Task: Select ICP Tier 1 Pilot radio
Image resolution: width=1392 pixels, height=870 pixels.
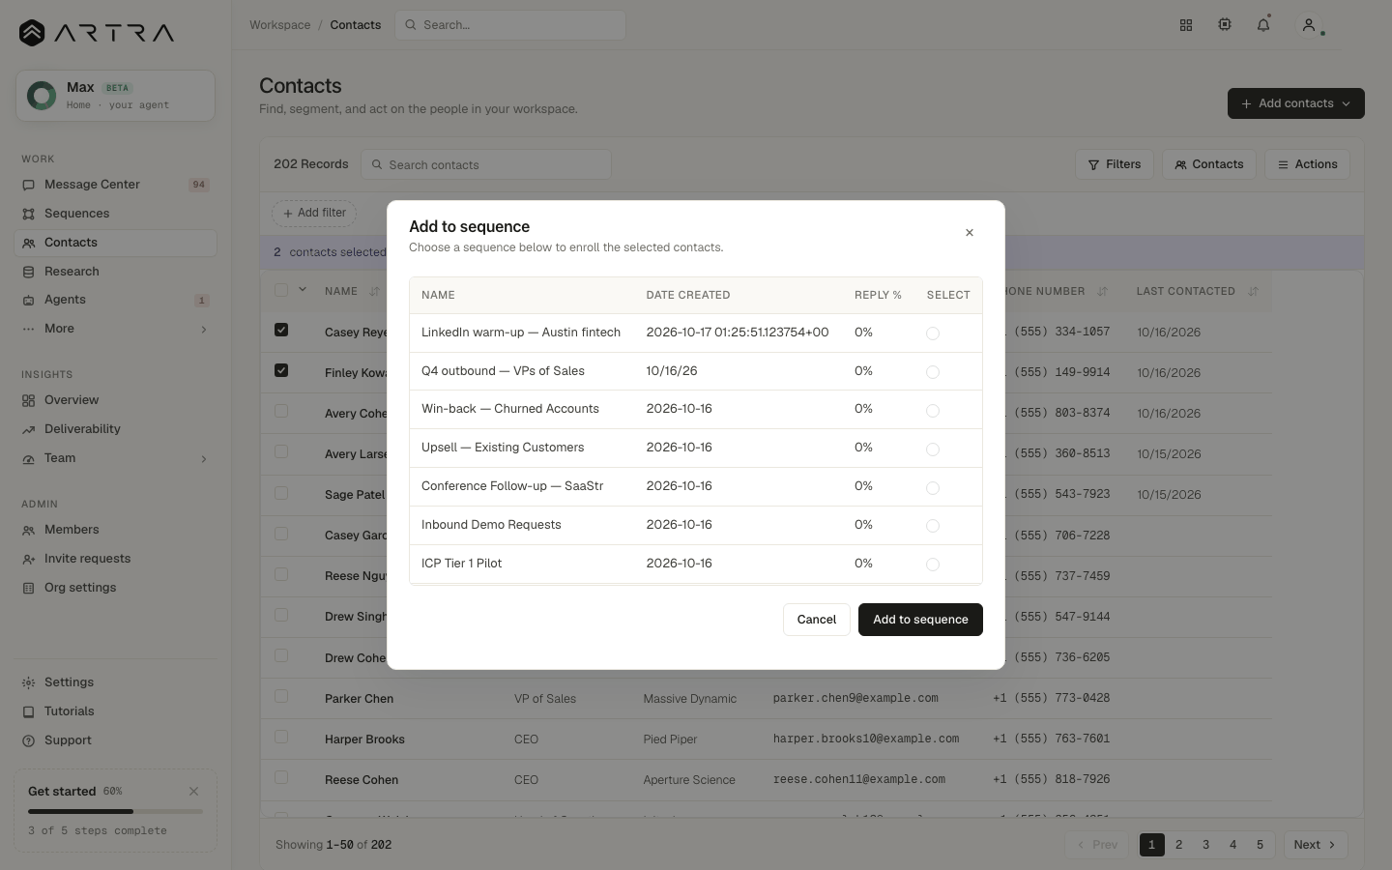Action: (933, 565)
